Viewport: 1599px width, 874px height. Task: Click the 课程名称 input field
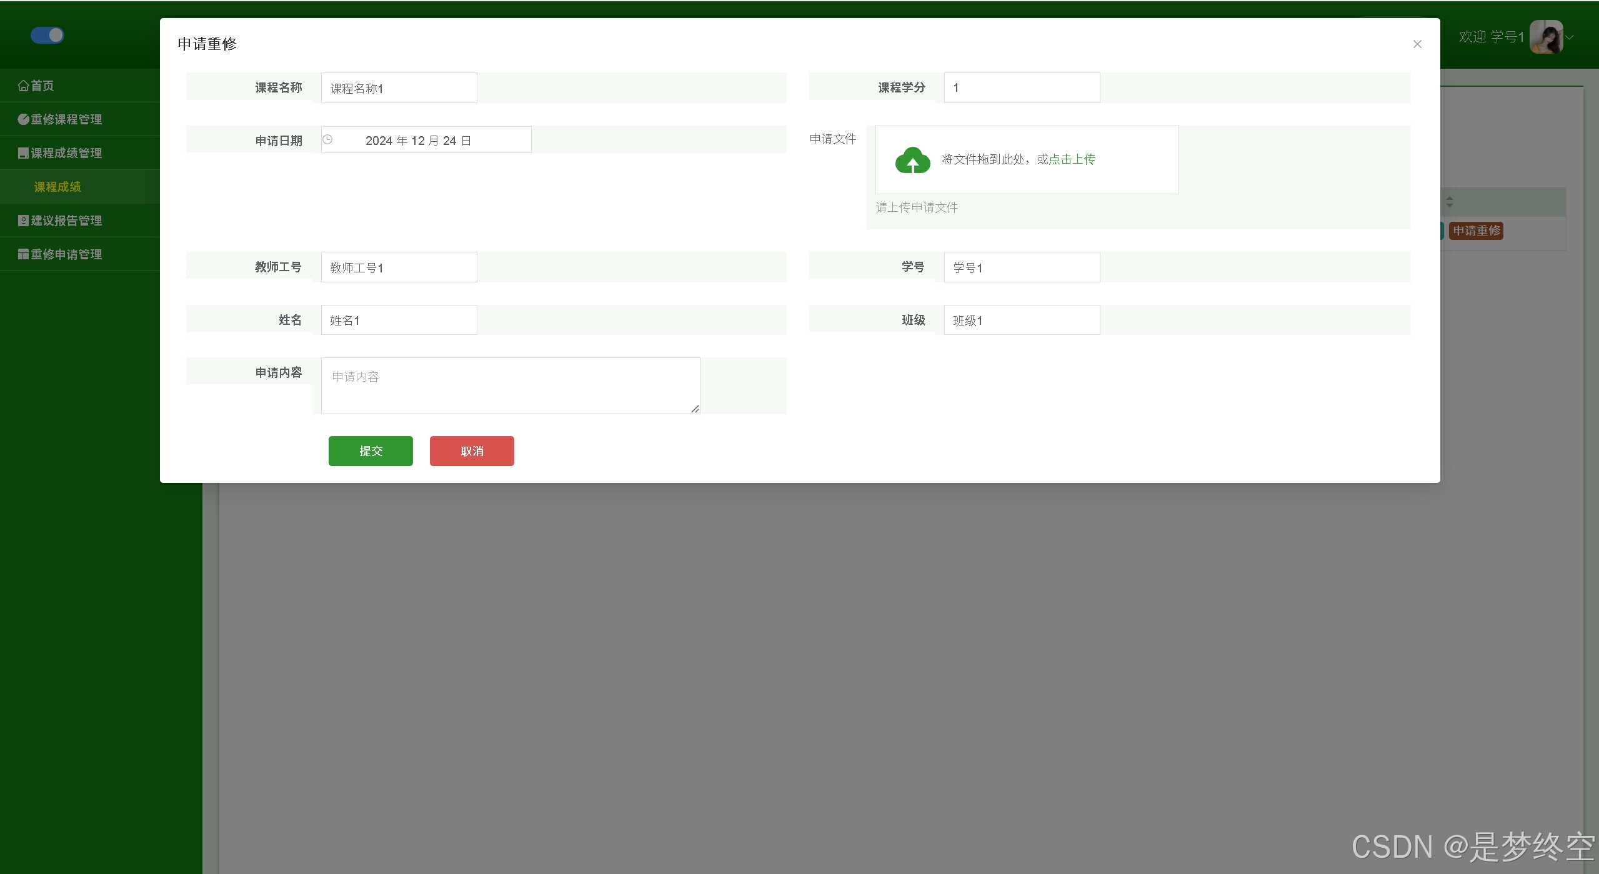(x=399, y=88)
